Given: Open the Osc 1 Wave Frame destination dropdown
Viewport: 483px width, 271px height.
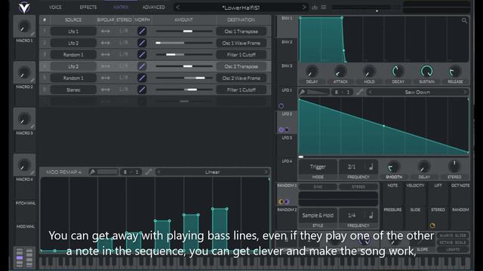Looking at the screenshot, I should click(x=241, y=43).
